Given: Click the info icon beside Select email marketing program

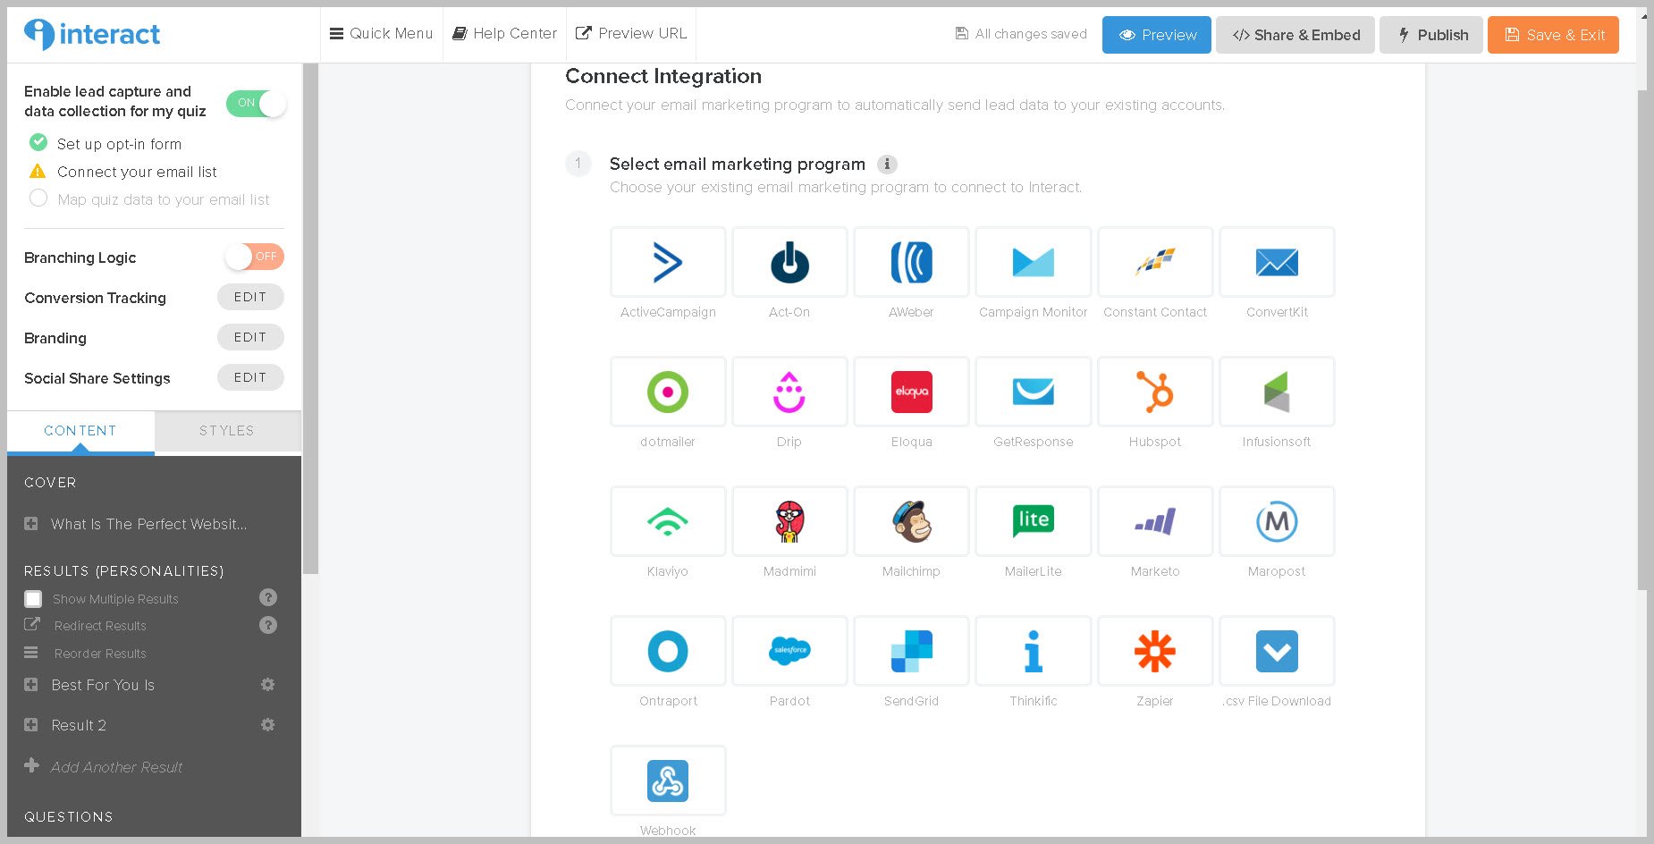Looking at the screenshot, I should 887,165.
